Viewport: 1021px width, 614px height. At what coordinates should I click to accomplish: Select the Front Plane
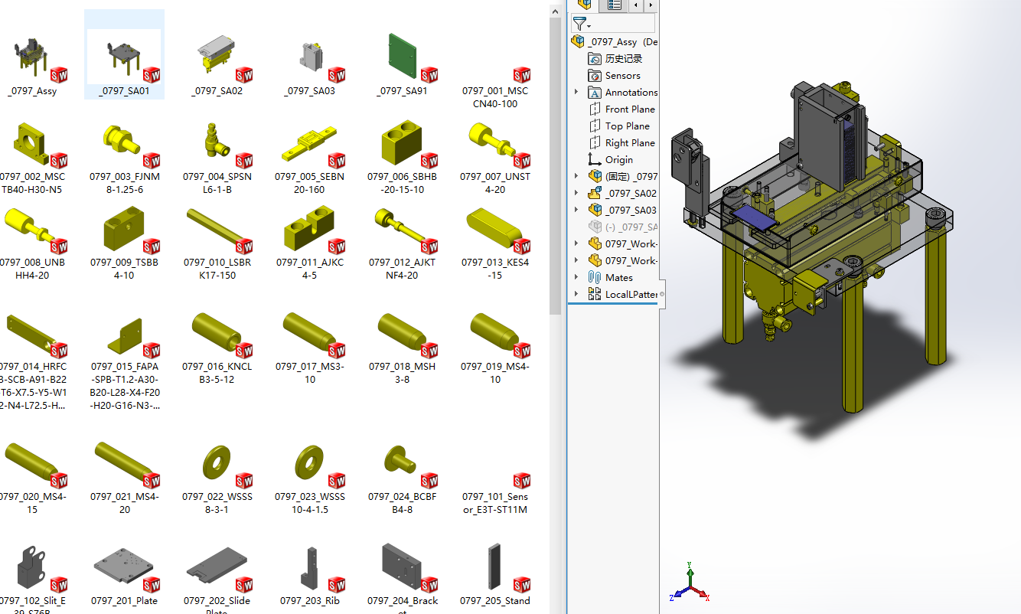(621, 109)
